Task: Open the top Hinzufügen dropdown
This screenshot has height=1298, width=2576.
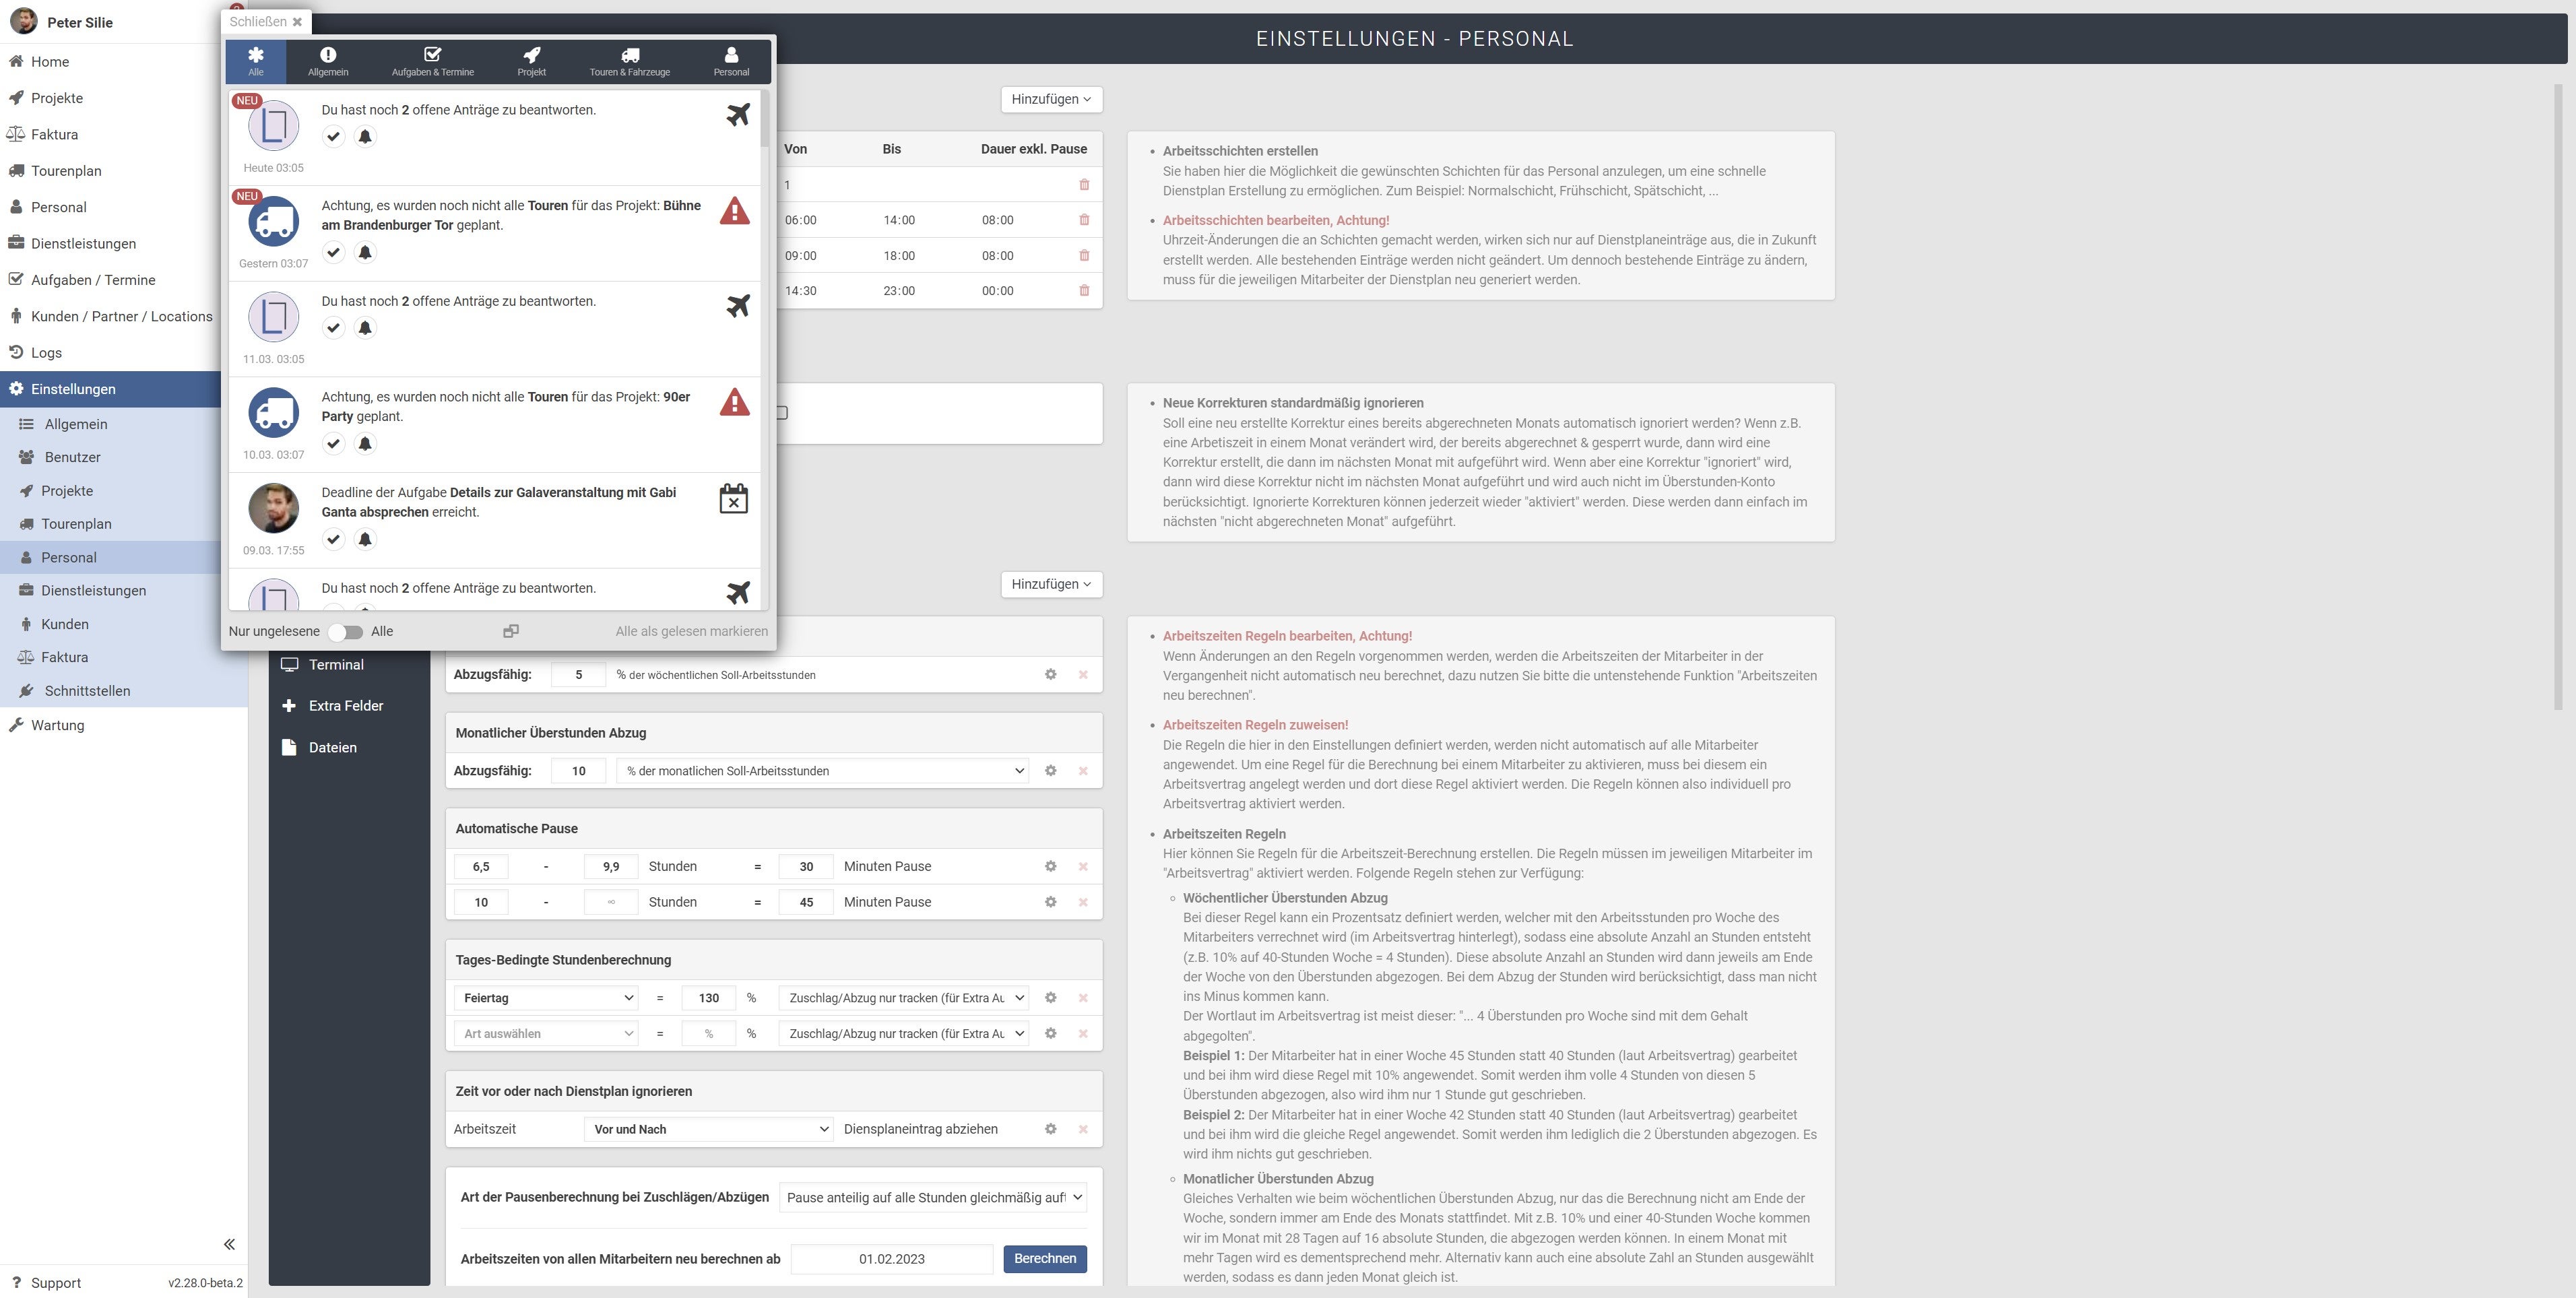Action: (x=1050, y=99)
